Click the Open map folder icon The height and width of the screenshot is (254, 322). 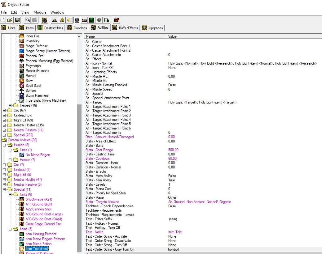[10, 20]
